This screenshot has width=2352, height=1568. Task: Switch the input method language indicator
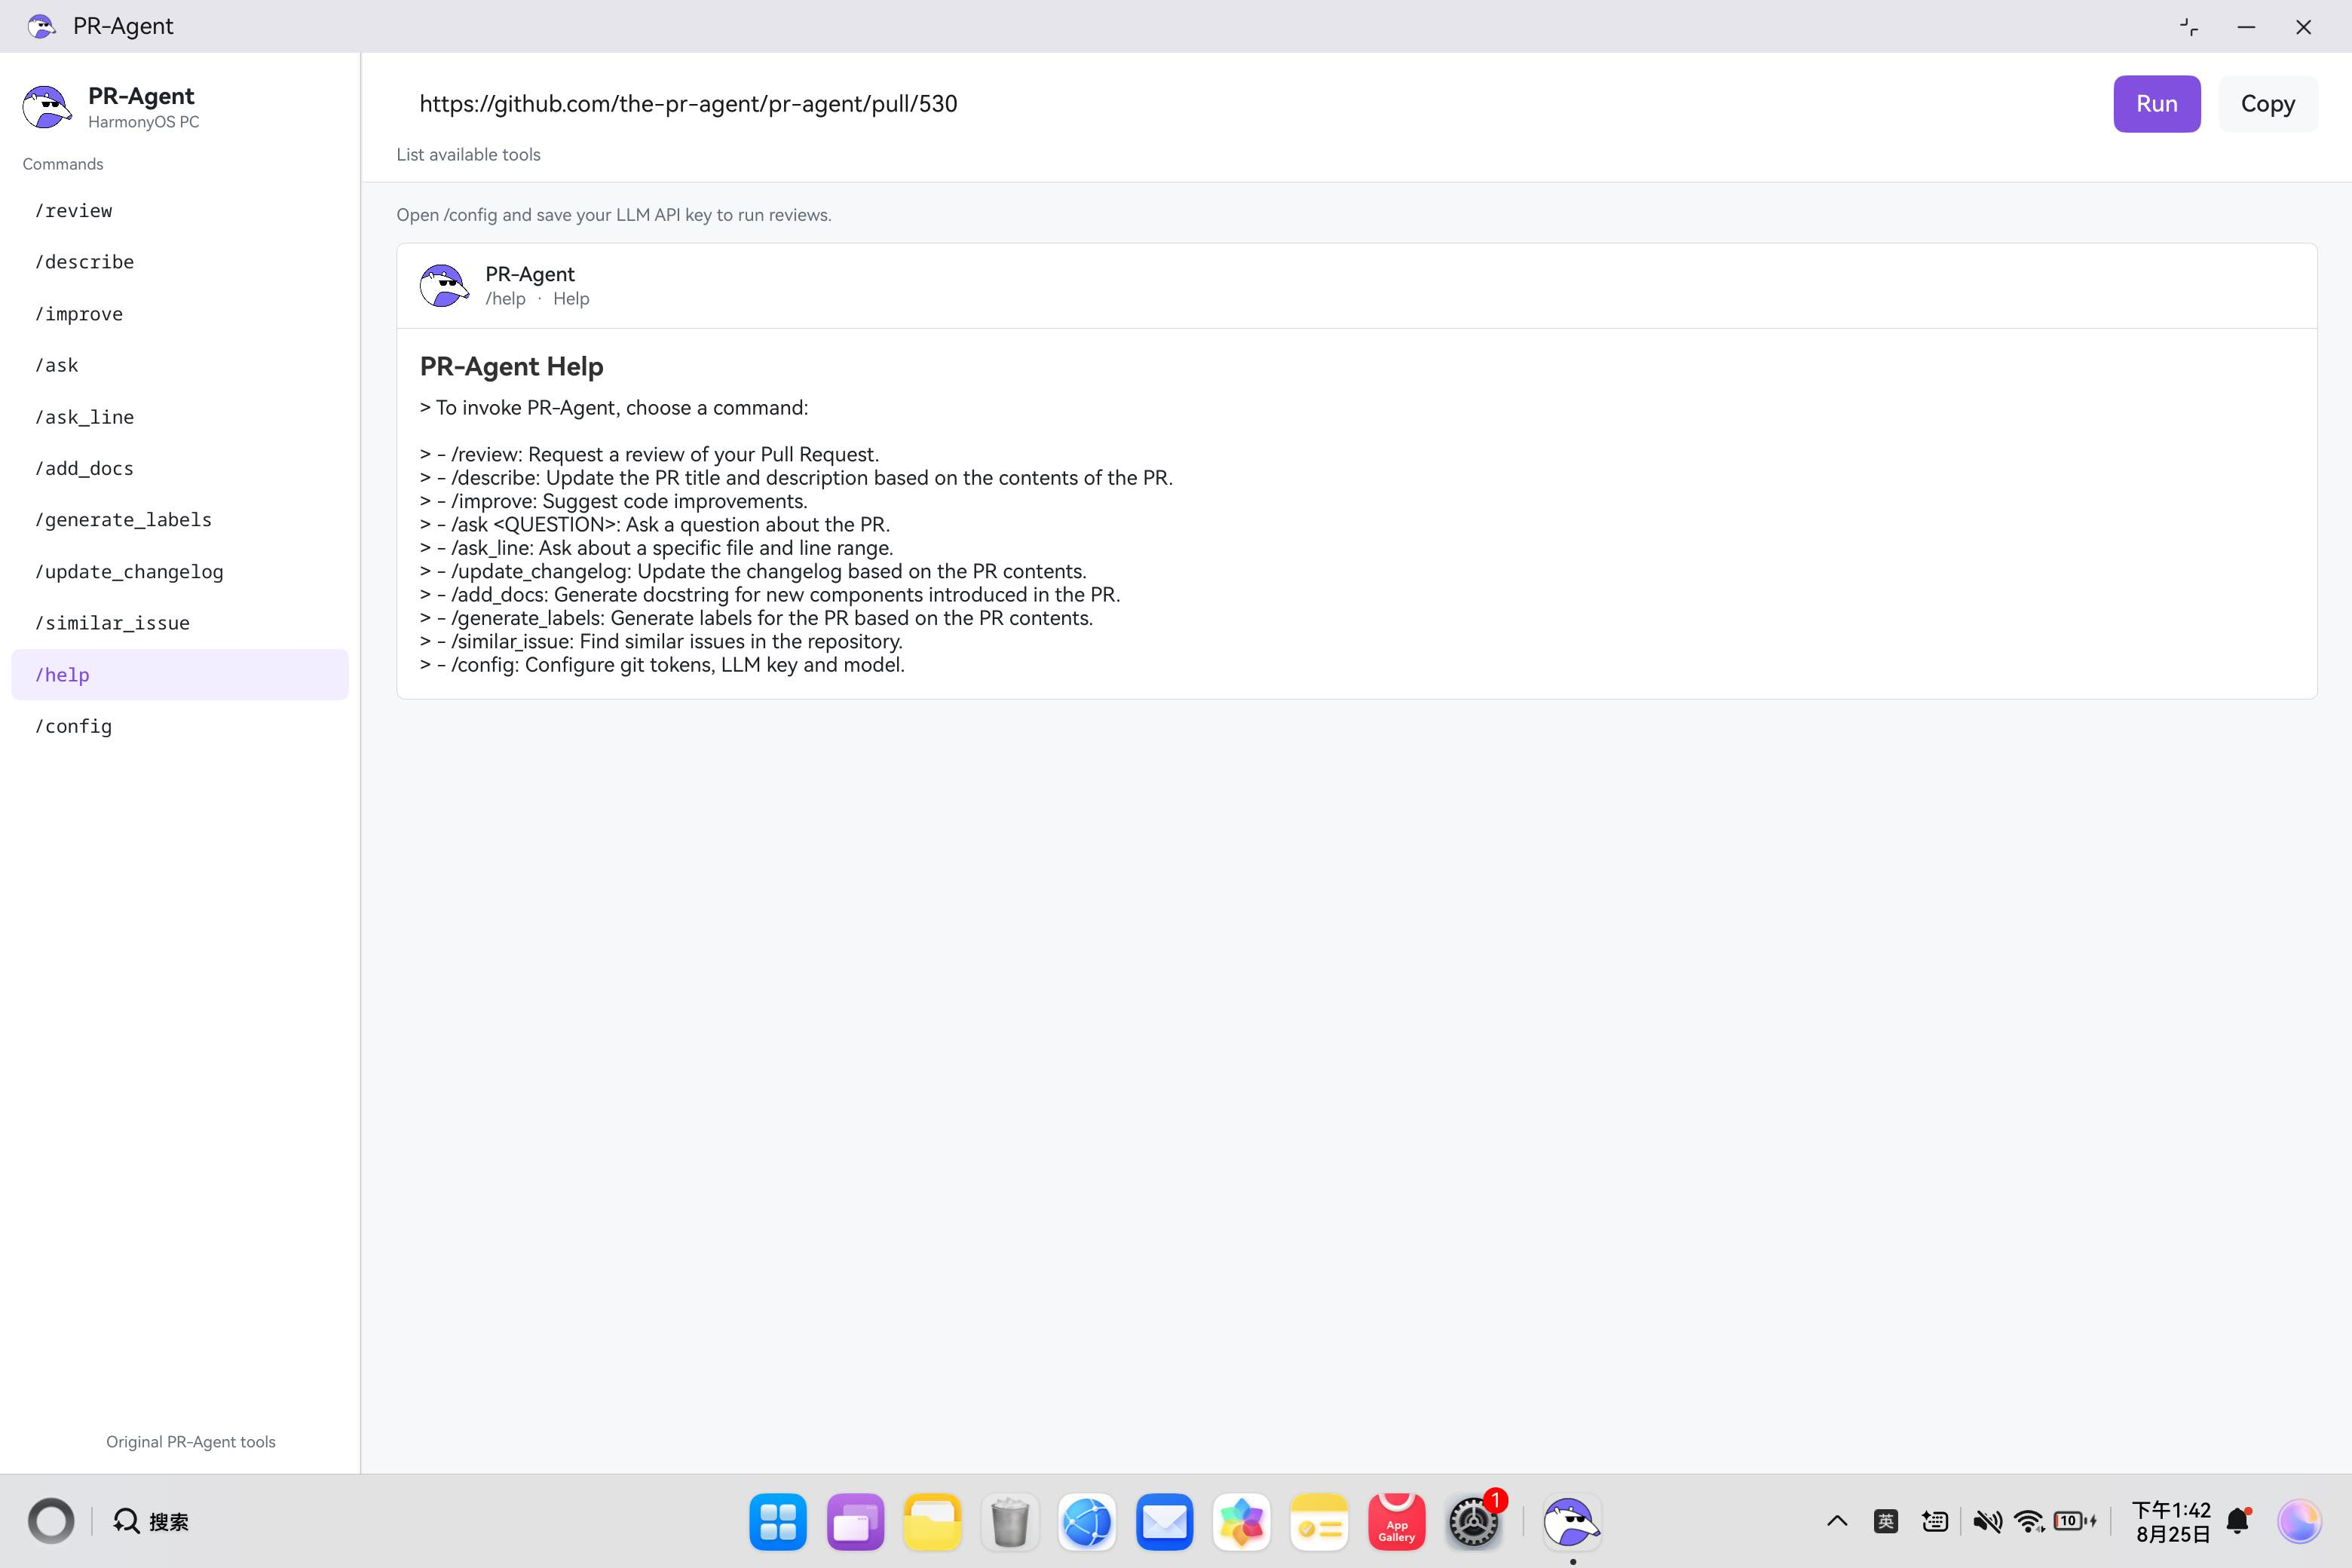coord(1886,1521)
